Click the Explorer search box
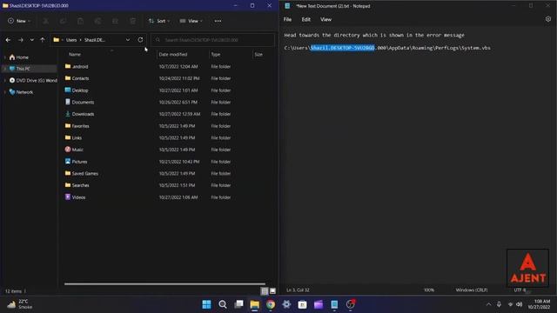557x313 pixels. click(x=212, y=40)
